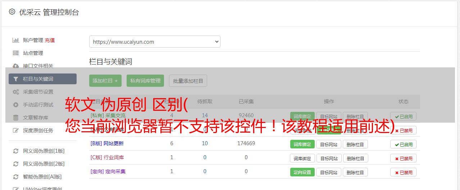Click 目标网站 in the 采集交流 row
Image resolution: width=460 pixels, height=190 pixels.
pyautogui.click(x=329, y=116)
